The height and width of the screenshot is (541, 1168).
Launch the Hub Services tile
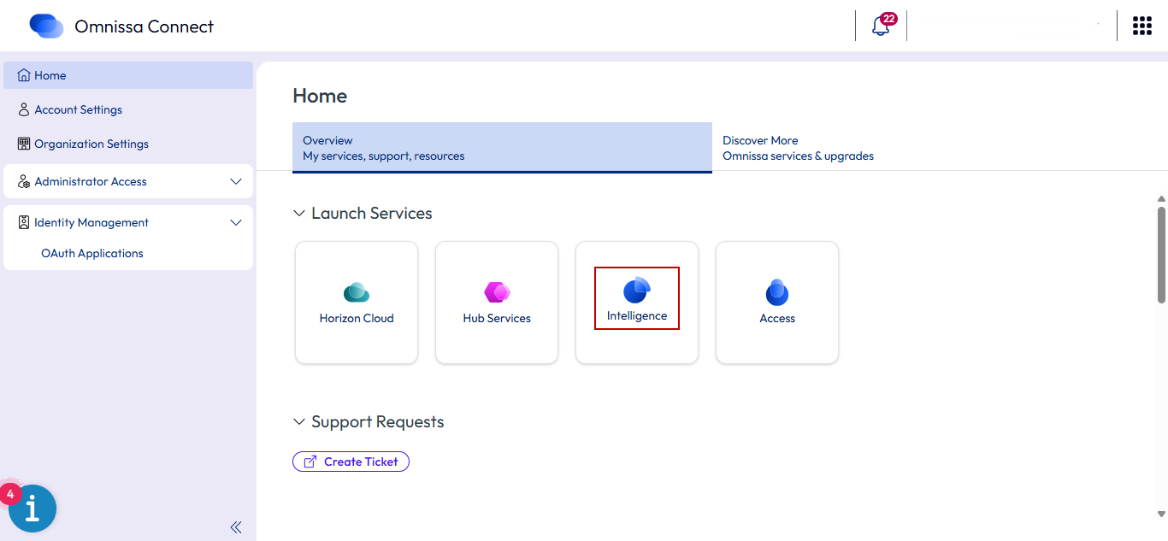pyautogui.click(x=497, y=303)
